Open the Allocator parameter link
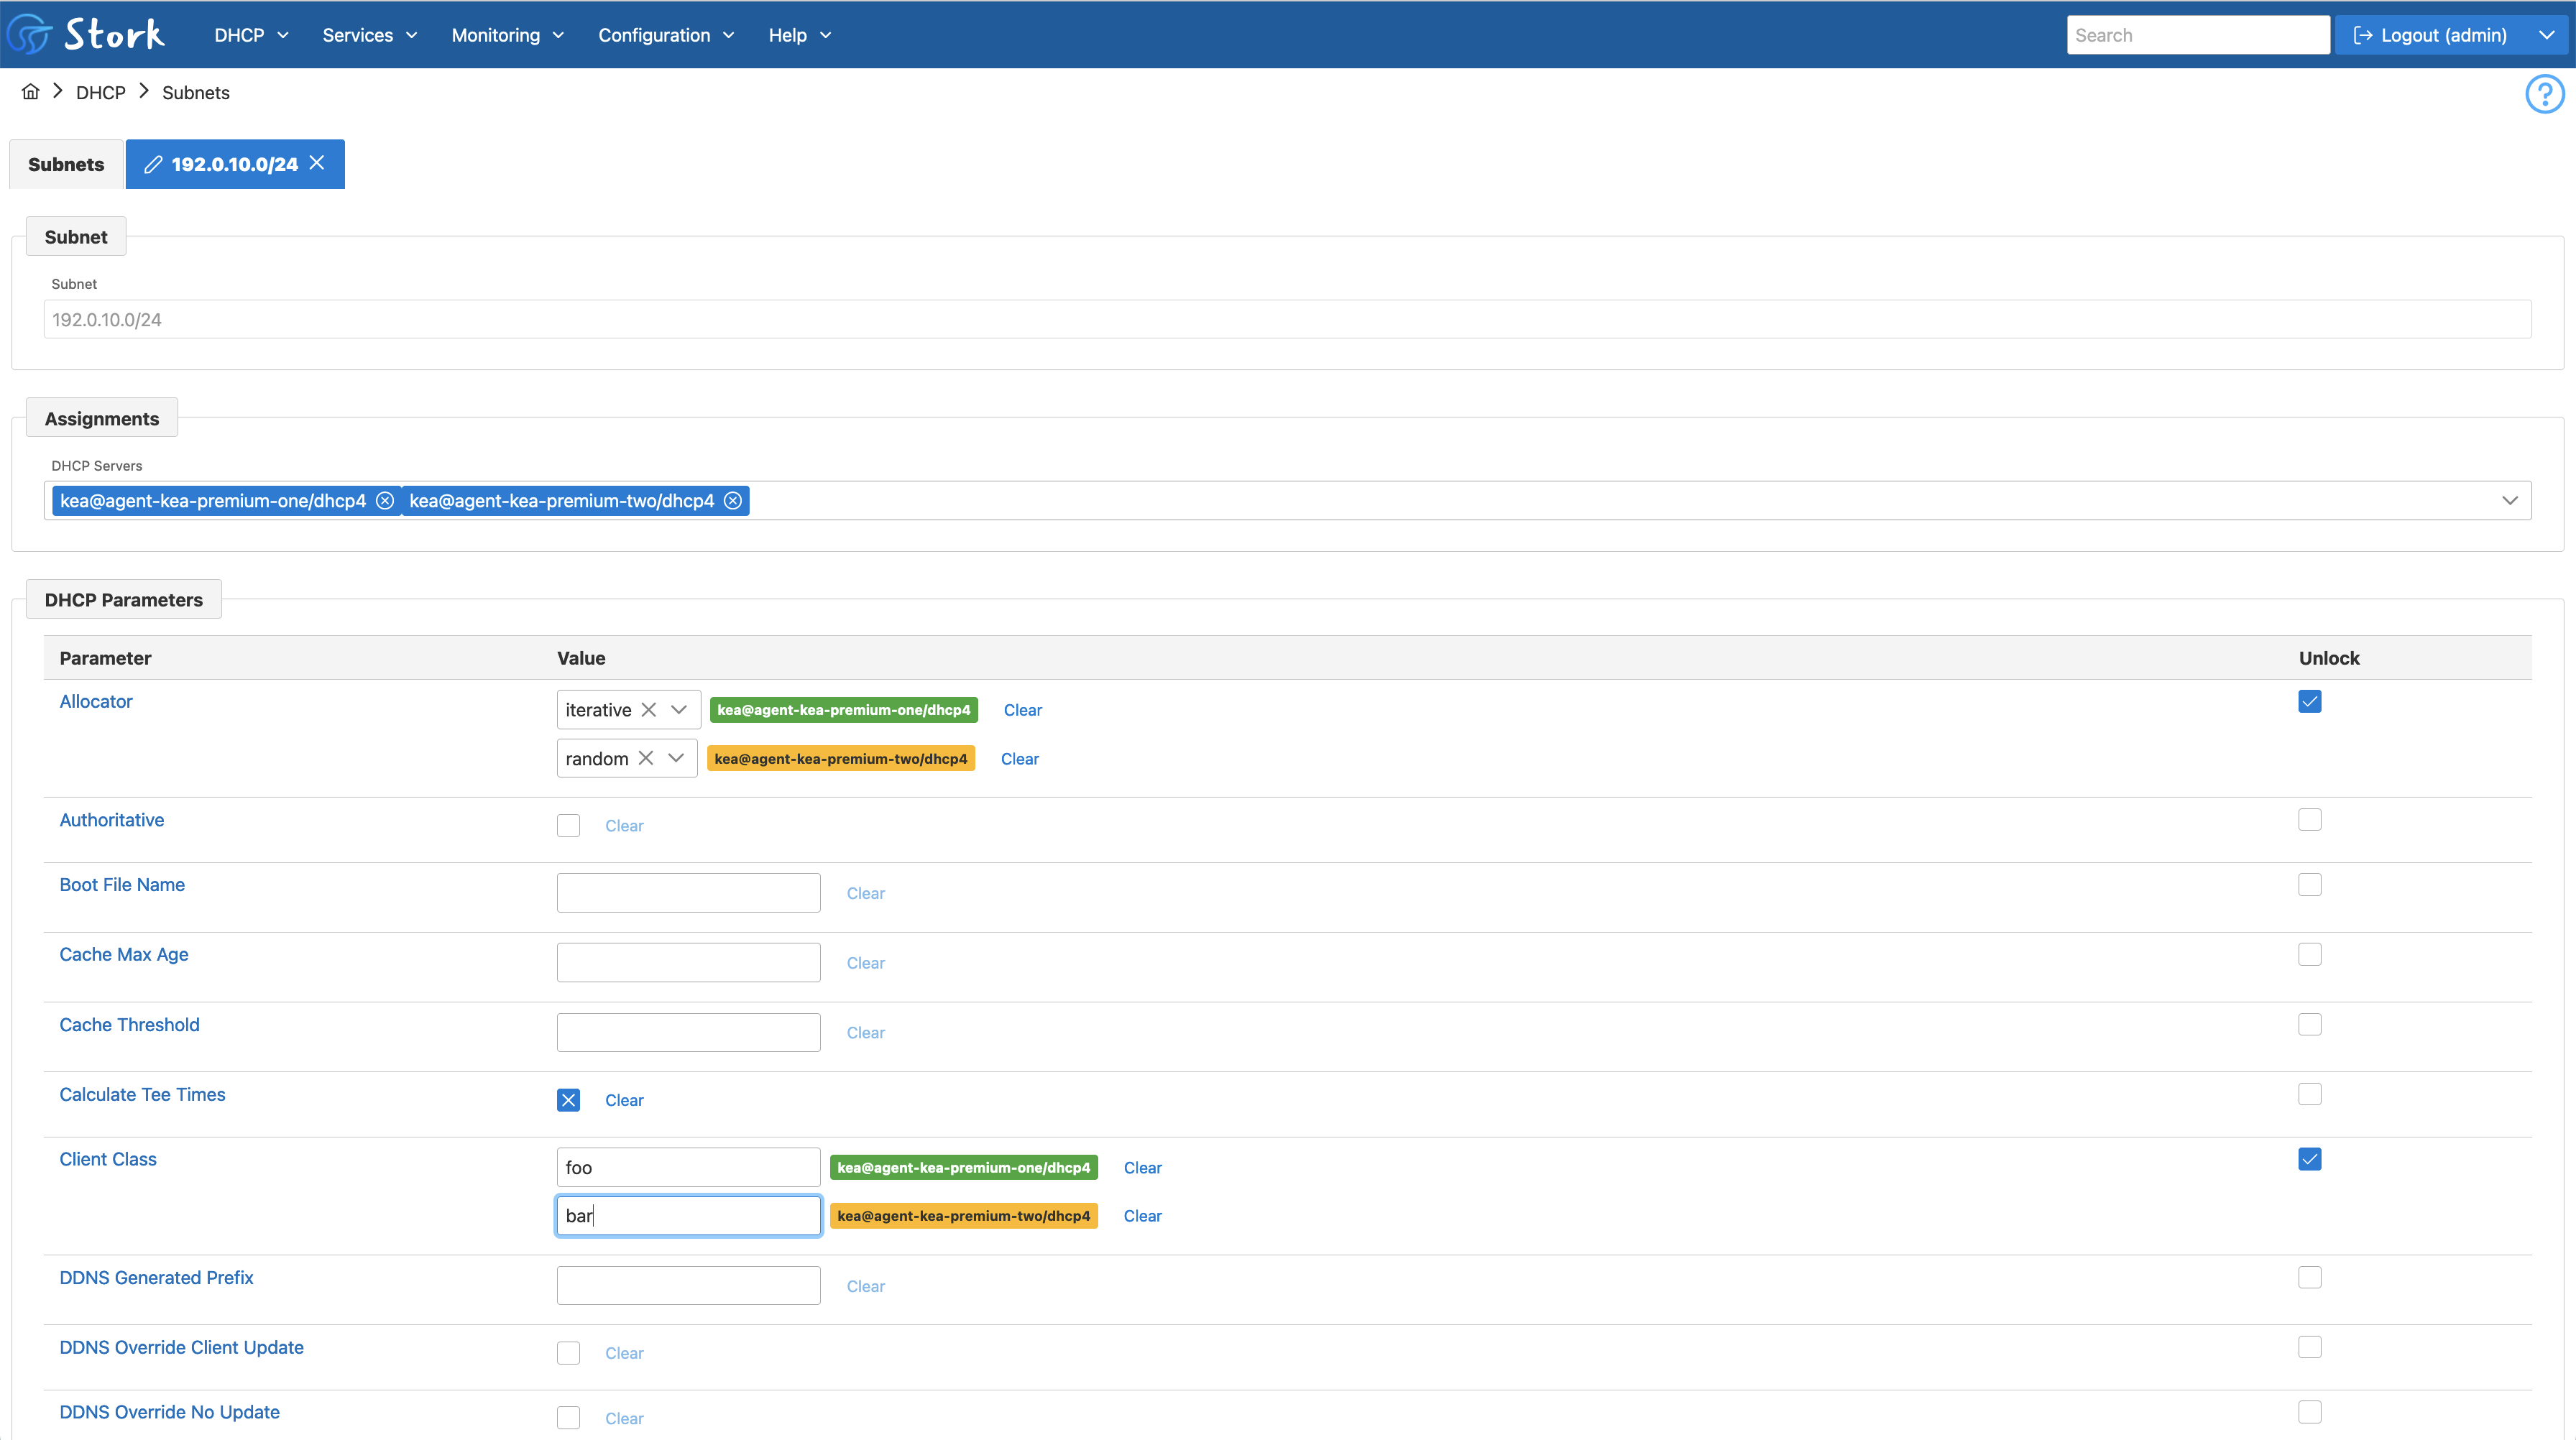 [96, 701]
